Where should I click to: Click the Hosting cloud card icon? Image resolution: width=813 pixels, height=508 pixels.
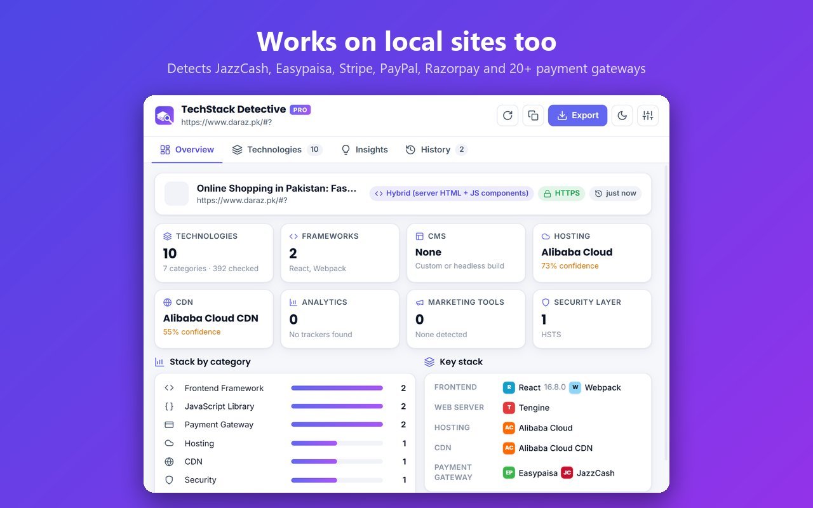coord(546,236)
